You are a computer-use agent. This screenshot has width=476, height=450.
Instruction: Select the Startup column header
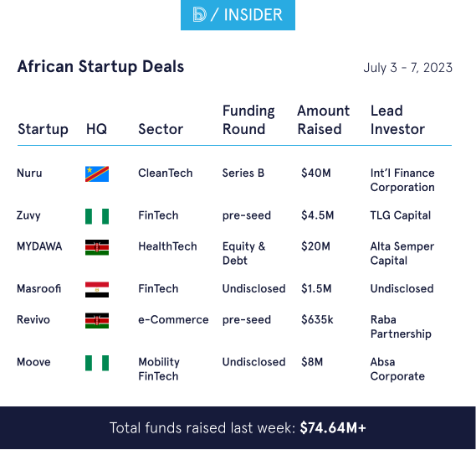43,129
